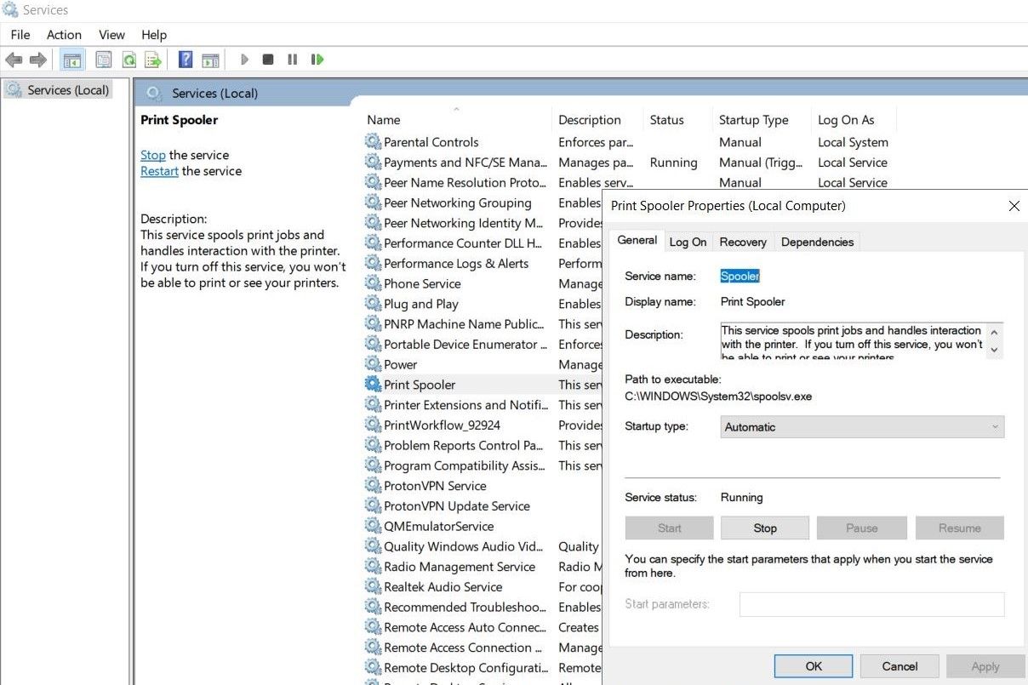Click the Back arrow in the toolbar
This screenshot has width=1028, height=685.
pos(14,60)
